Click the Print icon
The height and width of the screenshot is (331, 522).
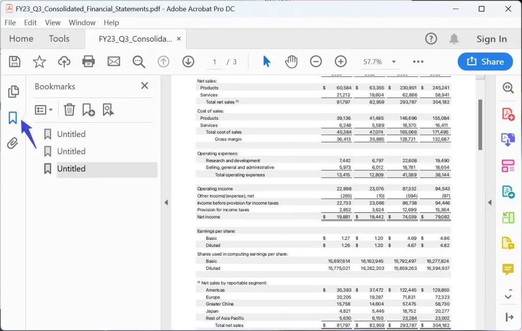point(88,61)
